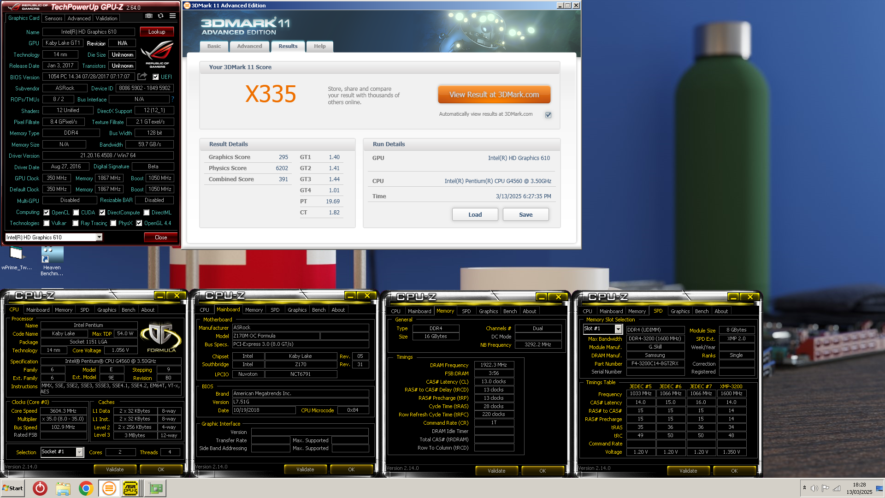
Task: Click View Result at 3DMark.com
Action: click(494, 95)
